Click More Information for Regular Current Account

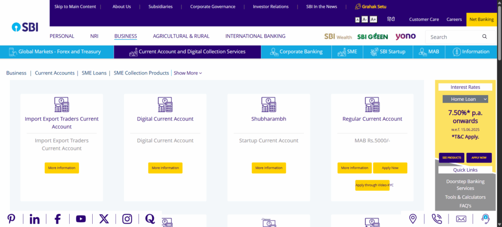click(x=354, y=168)
